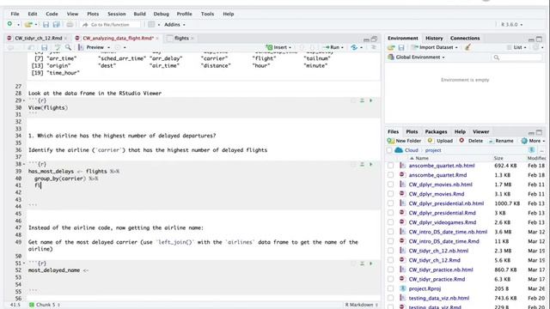Tick checkbox for anscombe_quartet.Rmd
550x309 pixels.
pyautogui.click(x=390, y=175)
